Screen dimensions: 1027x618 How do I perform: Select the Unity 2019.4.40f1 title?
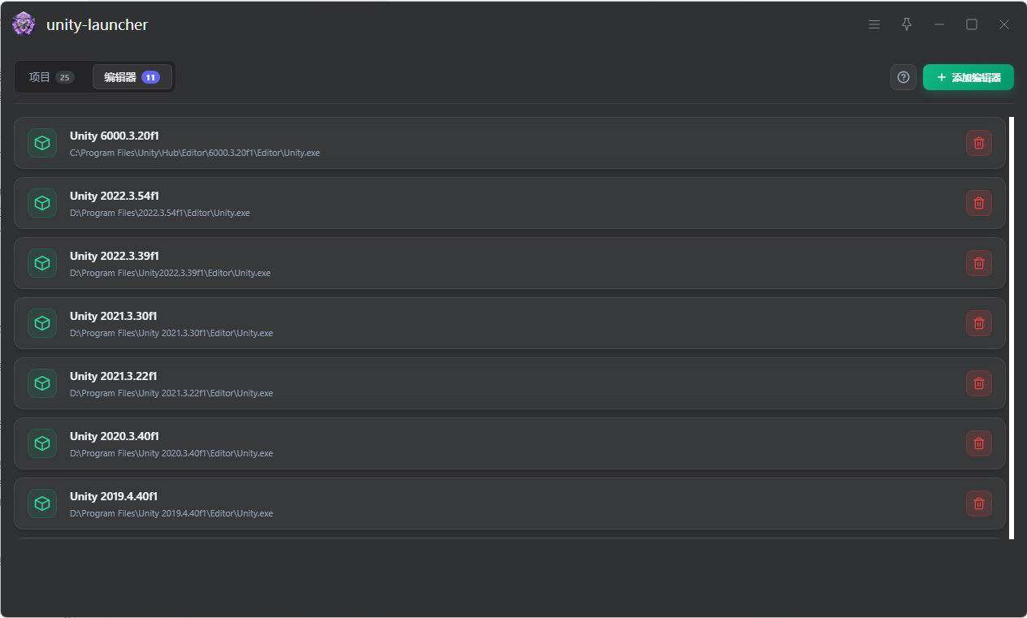[x=114, y=496]
